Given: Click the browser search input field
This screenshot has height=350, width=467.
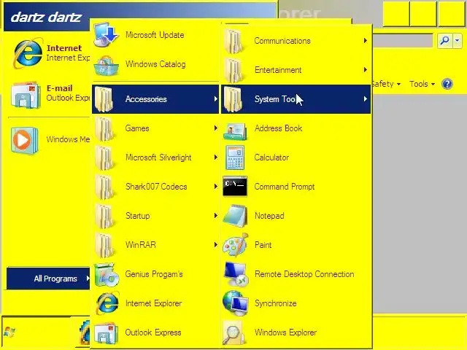Looking at the screenshot, I should tap(403, 41).
